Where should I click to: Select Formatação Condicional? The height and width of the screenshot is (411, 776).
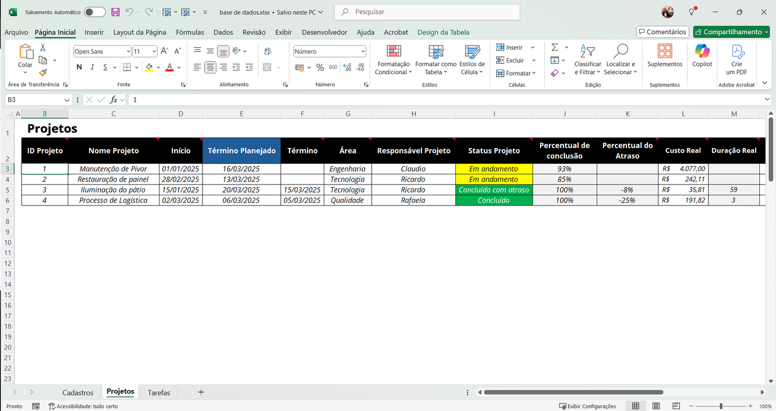[394, 59]
